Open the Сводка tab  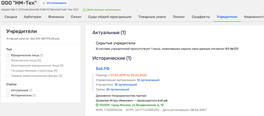[11, 17]
